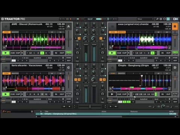Image resolution: width=180 pixels, height=135 pixels.
Task: Open the layout selector dropdown in header
Action: pos(145,19)
